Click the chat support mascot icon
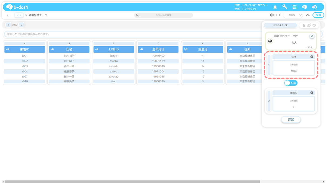This screenshot has width=327, height=183. point(304,7)
